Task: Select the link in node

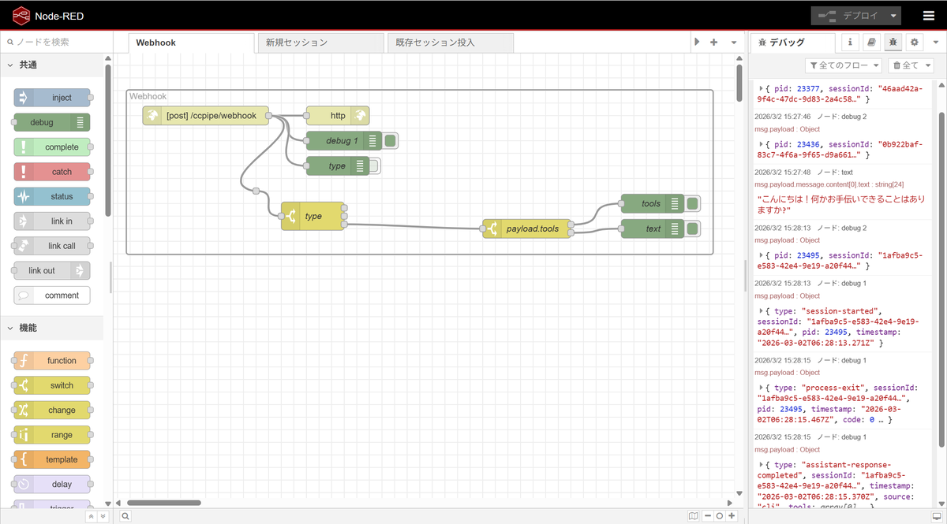Action: pos(52,221)
